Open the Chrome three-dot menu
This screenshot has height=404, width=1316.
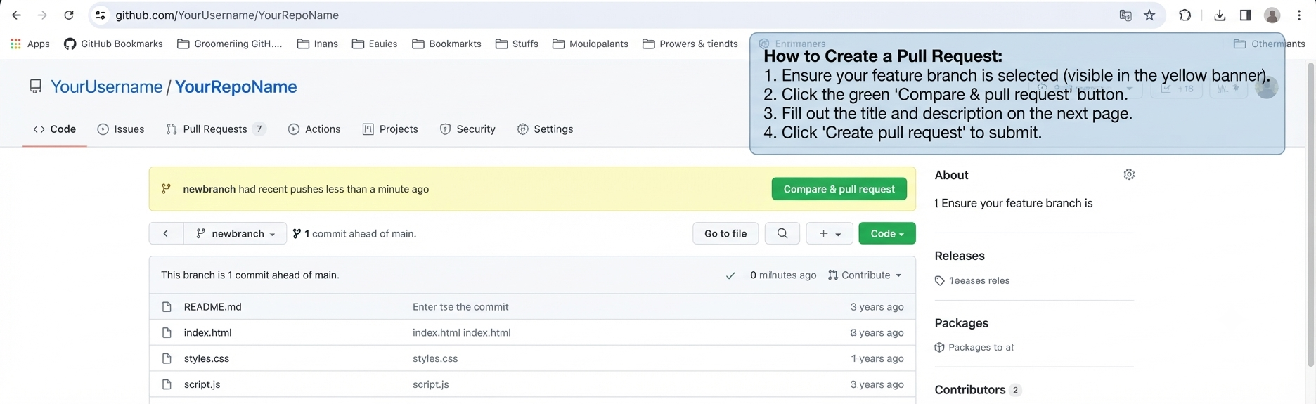pyautogui.click(x=1299, y=15)
